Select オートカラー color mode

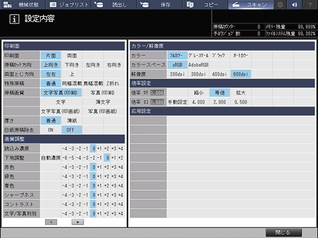(x=240, y=55)
